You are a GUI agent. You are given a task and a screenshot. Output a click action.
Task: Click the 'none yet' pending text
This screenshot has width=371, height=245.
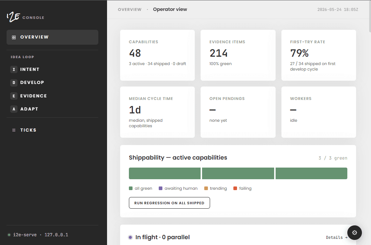pyautogui.click(x=218, y=120)
